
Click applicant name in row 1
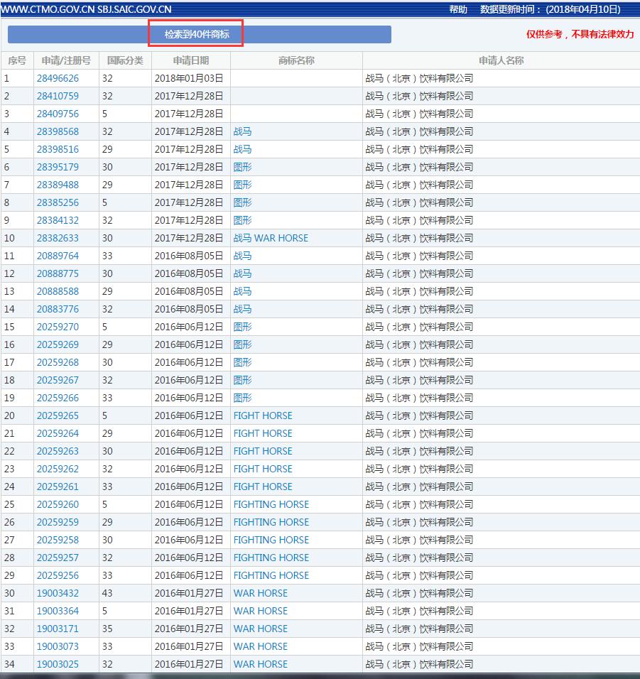(x=419, y=78)
